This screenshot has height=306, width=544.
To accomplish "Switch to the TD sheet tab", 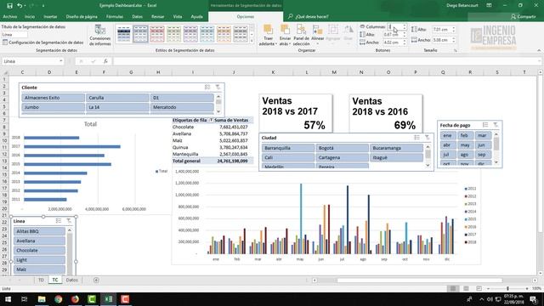I will click(x=41, y=280).
